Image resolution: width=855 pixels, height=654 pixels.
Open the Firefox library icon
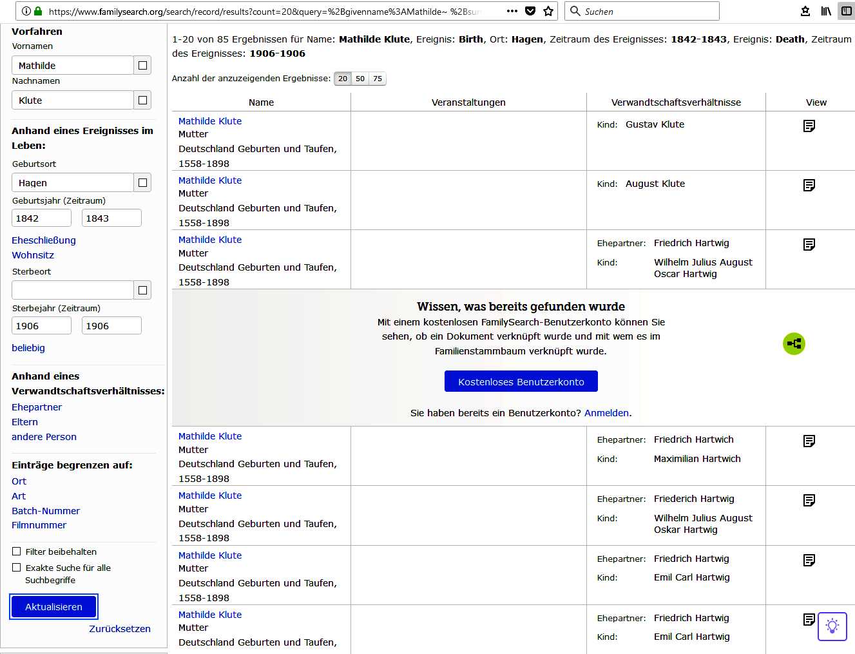click(826, 11)
